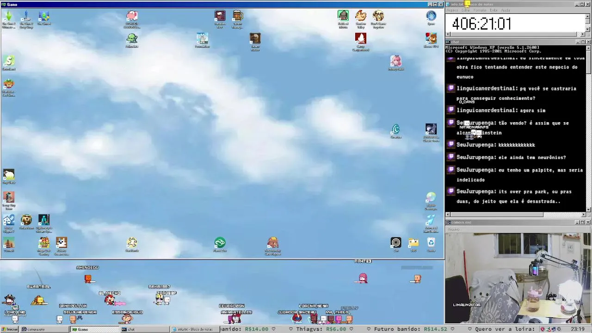Open Arquivo menu in Notepad
The width and height of the screenshot is (592, 333).
click(x=452, y=10)
